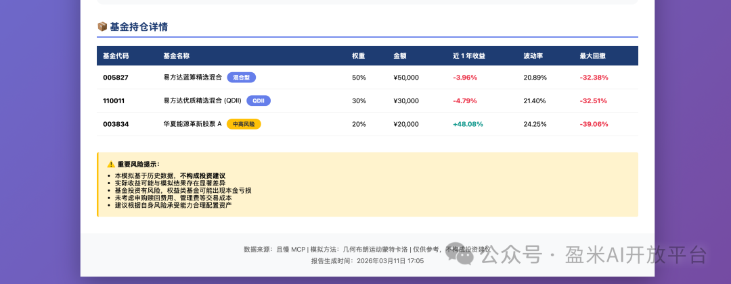Click the -32.38% max drawdown value
Viewport: 731px width, 284px height.
594,78
